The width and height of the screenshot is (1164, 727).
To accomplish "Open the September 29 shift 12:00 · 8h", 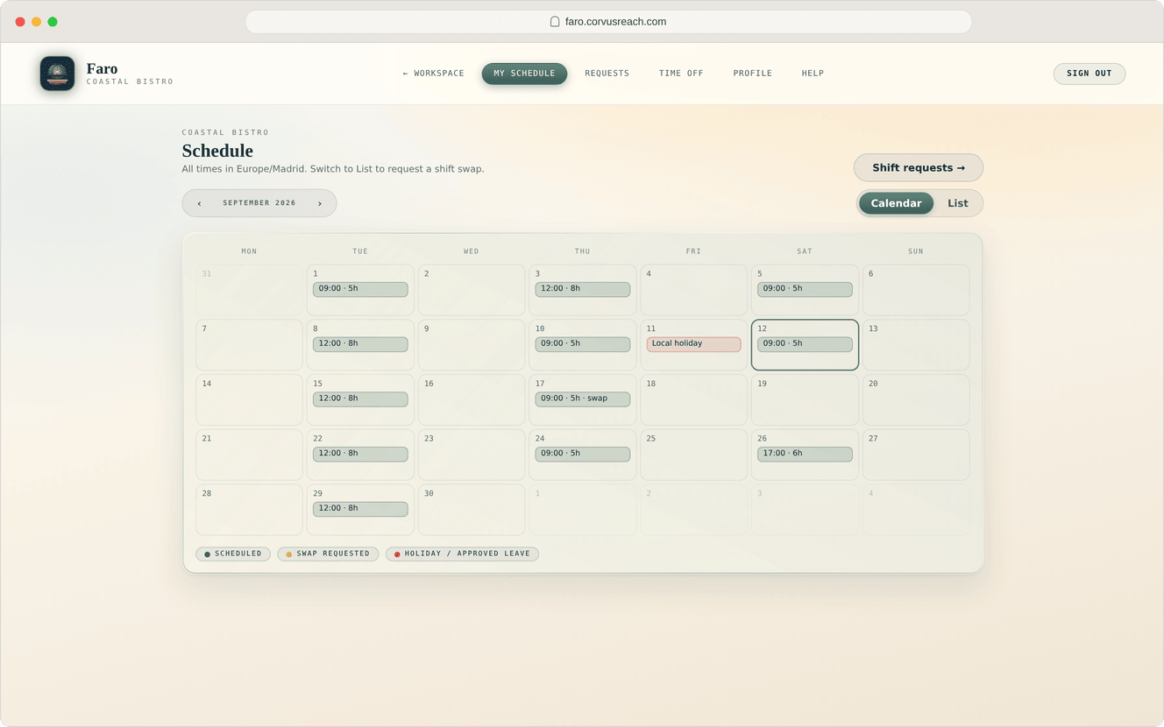I will click(360, 509).
